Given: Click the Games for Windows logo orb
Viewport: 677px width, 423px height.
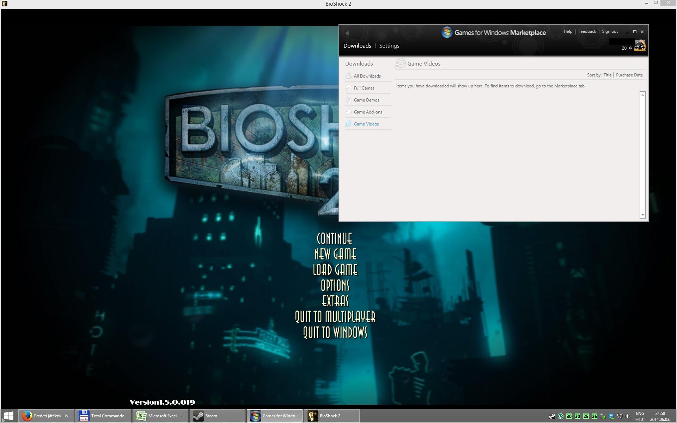Looking at the screenshot, I should 447,32.
